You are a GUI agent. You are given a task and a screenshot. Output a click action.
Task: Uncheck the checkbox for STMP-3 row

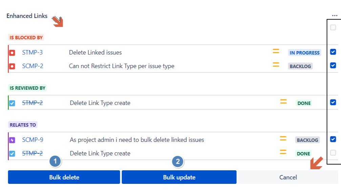pos(333,52)
